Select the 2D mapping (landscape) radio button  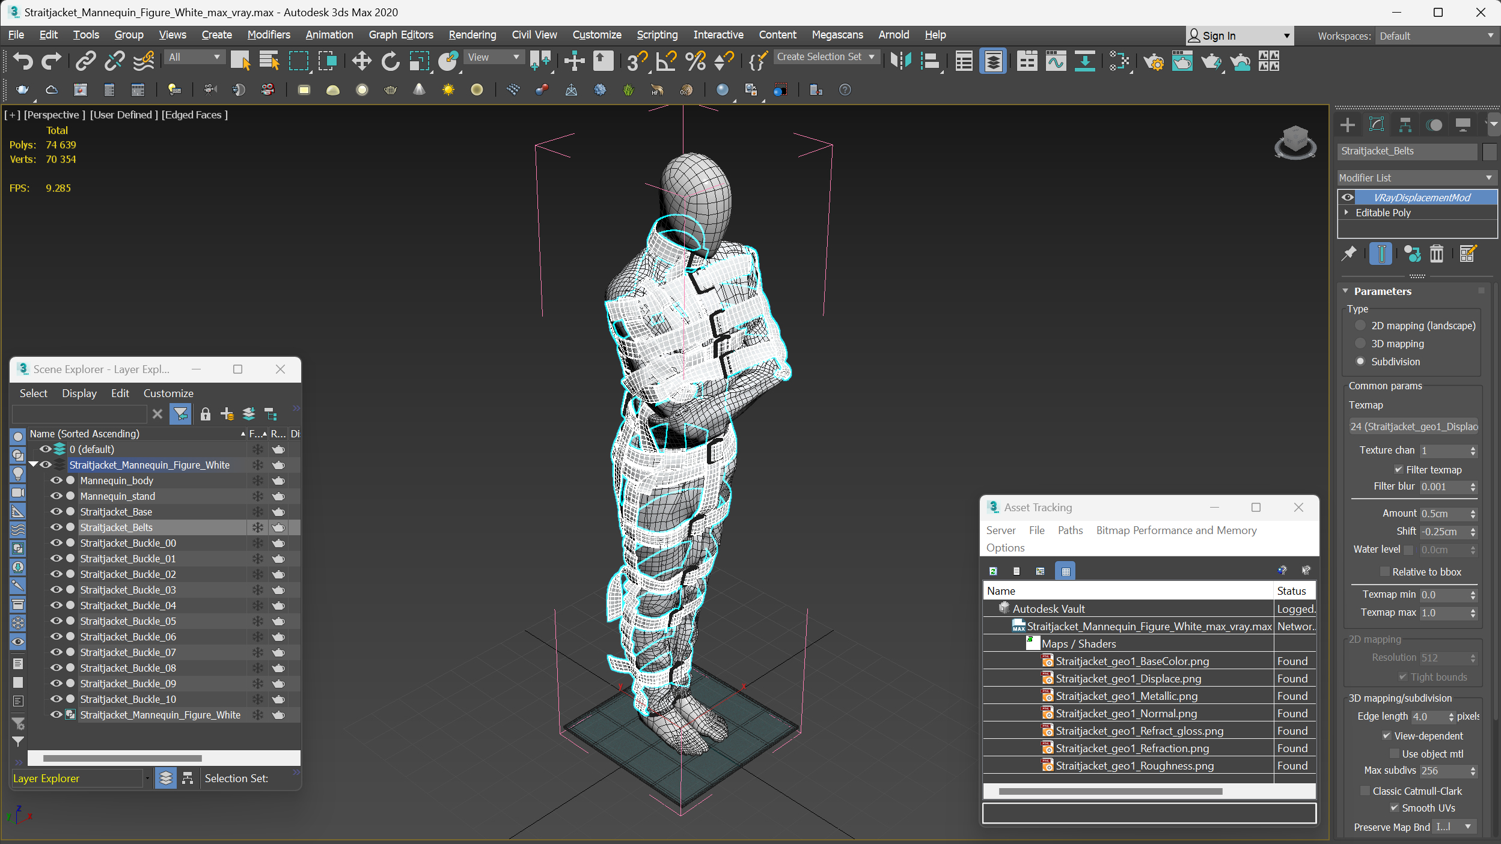[1360, 325]
